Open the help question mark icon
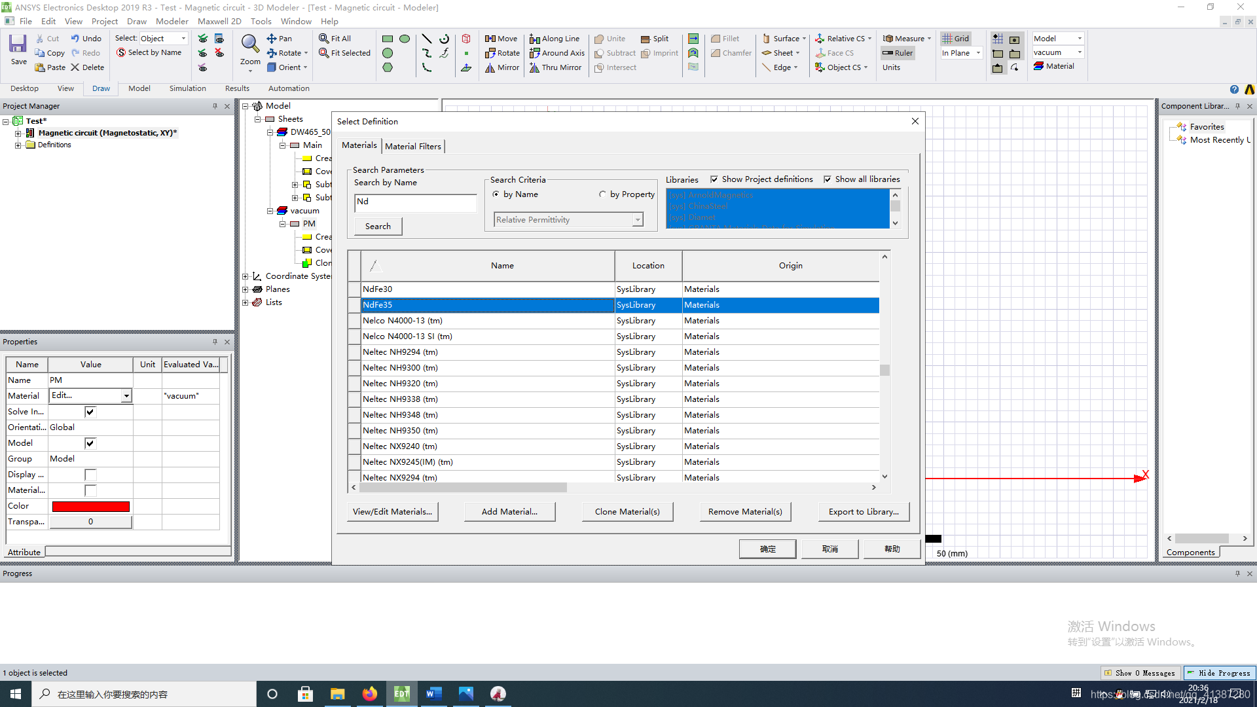 point(1234,89)
